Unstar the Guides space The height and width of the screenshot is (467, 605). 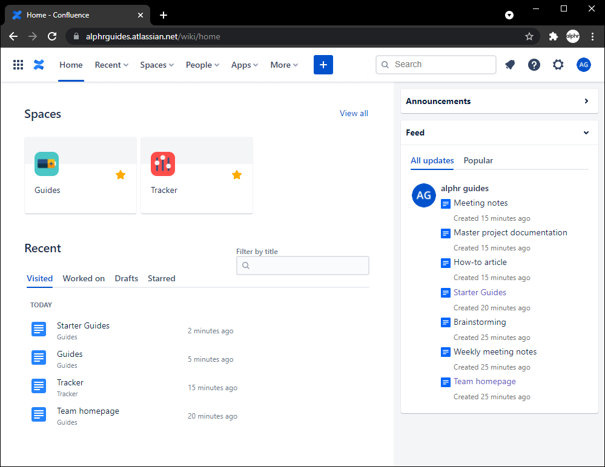[121, 175]
